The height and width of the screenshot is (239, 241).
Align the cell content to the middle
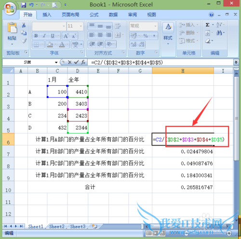100,26
